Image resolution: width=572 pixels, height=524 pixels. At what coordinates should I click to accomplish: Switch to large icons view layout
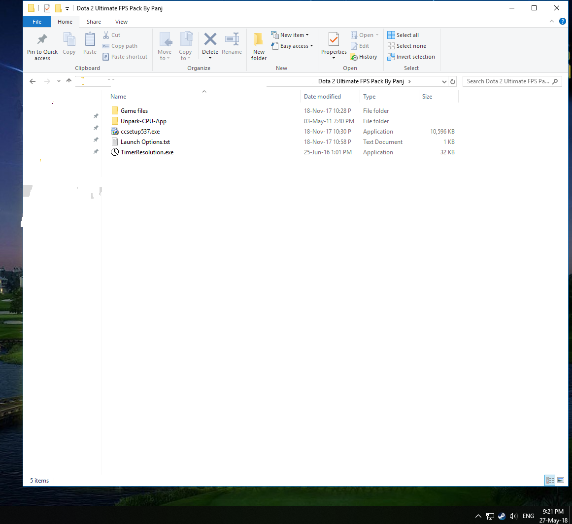tap(561, 480)
